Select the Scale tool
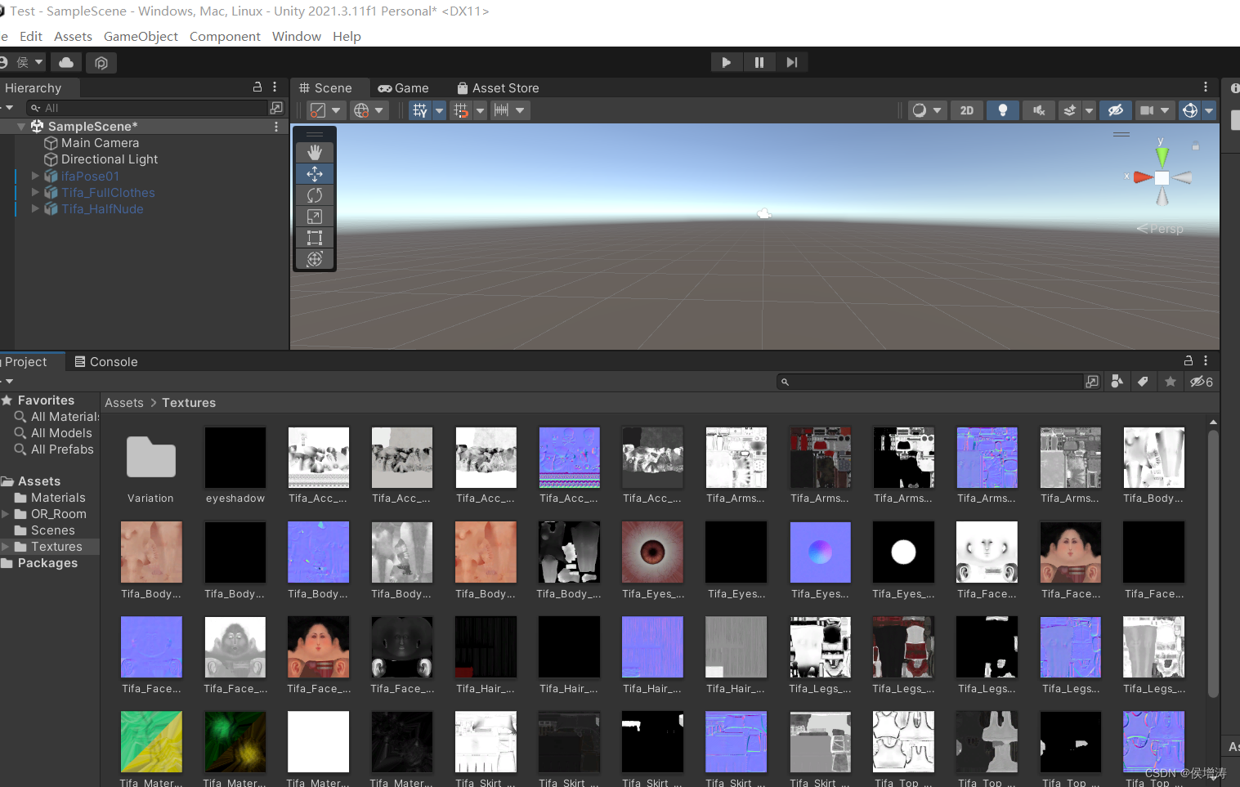 click(x=315, y=217)
